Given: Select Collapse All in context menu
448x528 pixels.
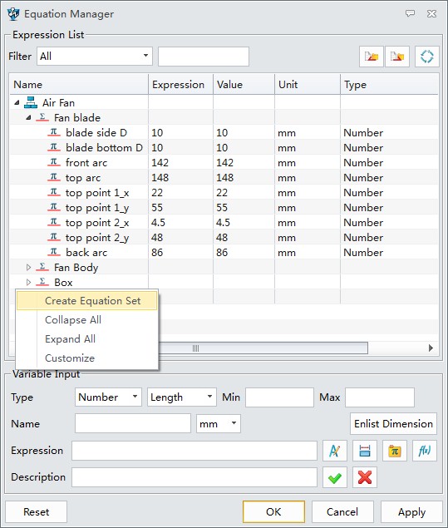Looking at the screenshot, I should click(73, 320).
